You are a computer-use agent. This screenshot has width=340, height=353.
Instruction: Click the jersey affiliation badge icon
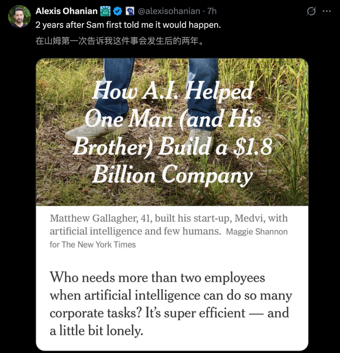130,11
